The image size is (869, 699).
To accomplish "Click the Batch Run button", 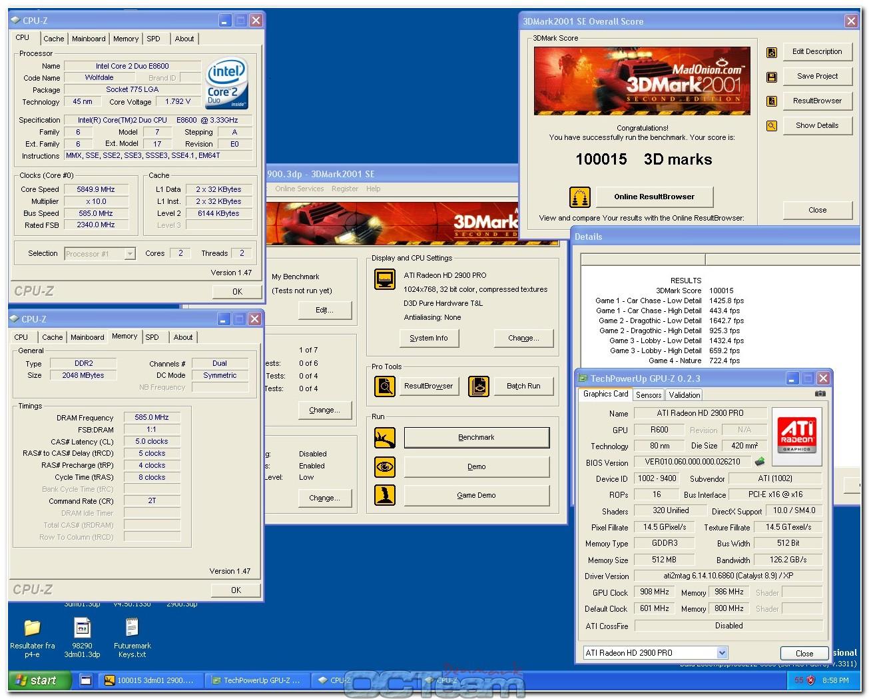I will (x=524, y=386).
